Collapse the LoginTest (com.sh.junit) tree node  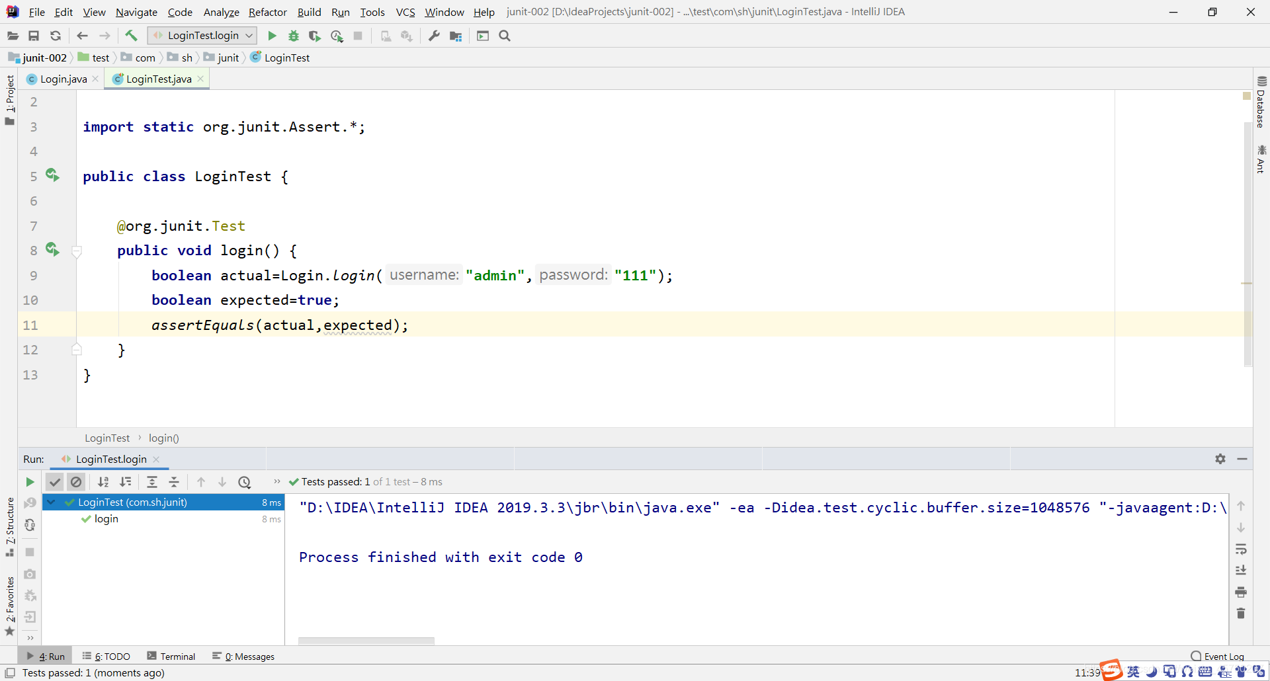click(51, 502)
